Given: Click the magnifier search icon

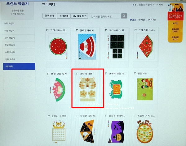Looking at the screenshot, I should [124, 16].
